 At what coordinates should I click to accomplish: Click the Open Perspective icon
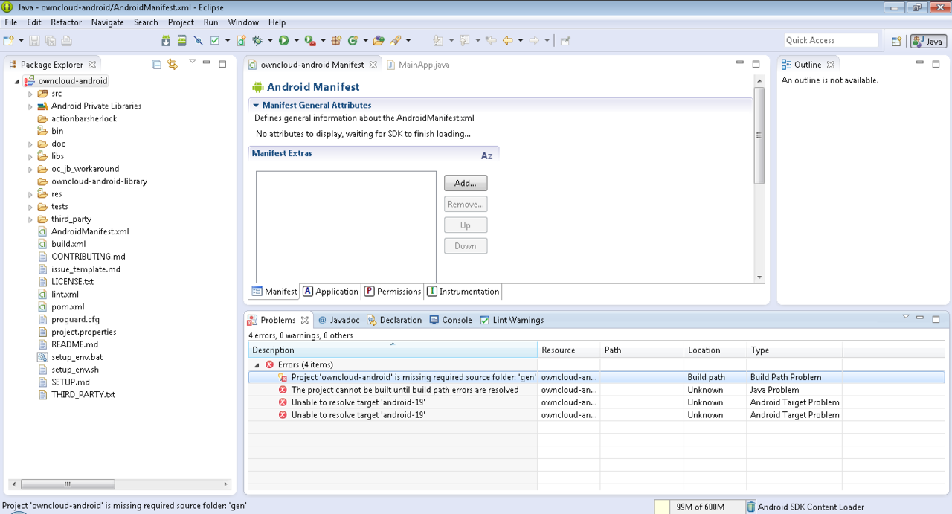pyautogui.click(x=896, y=41)
